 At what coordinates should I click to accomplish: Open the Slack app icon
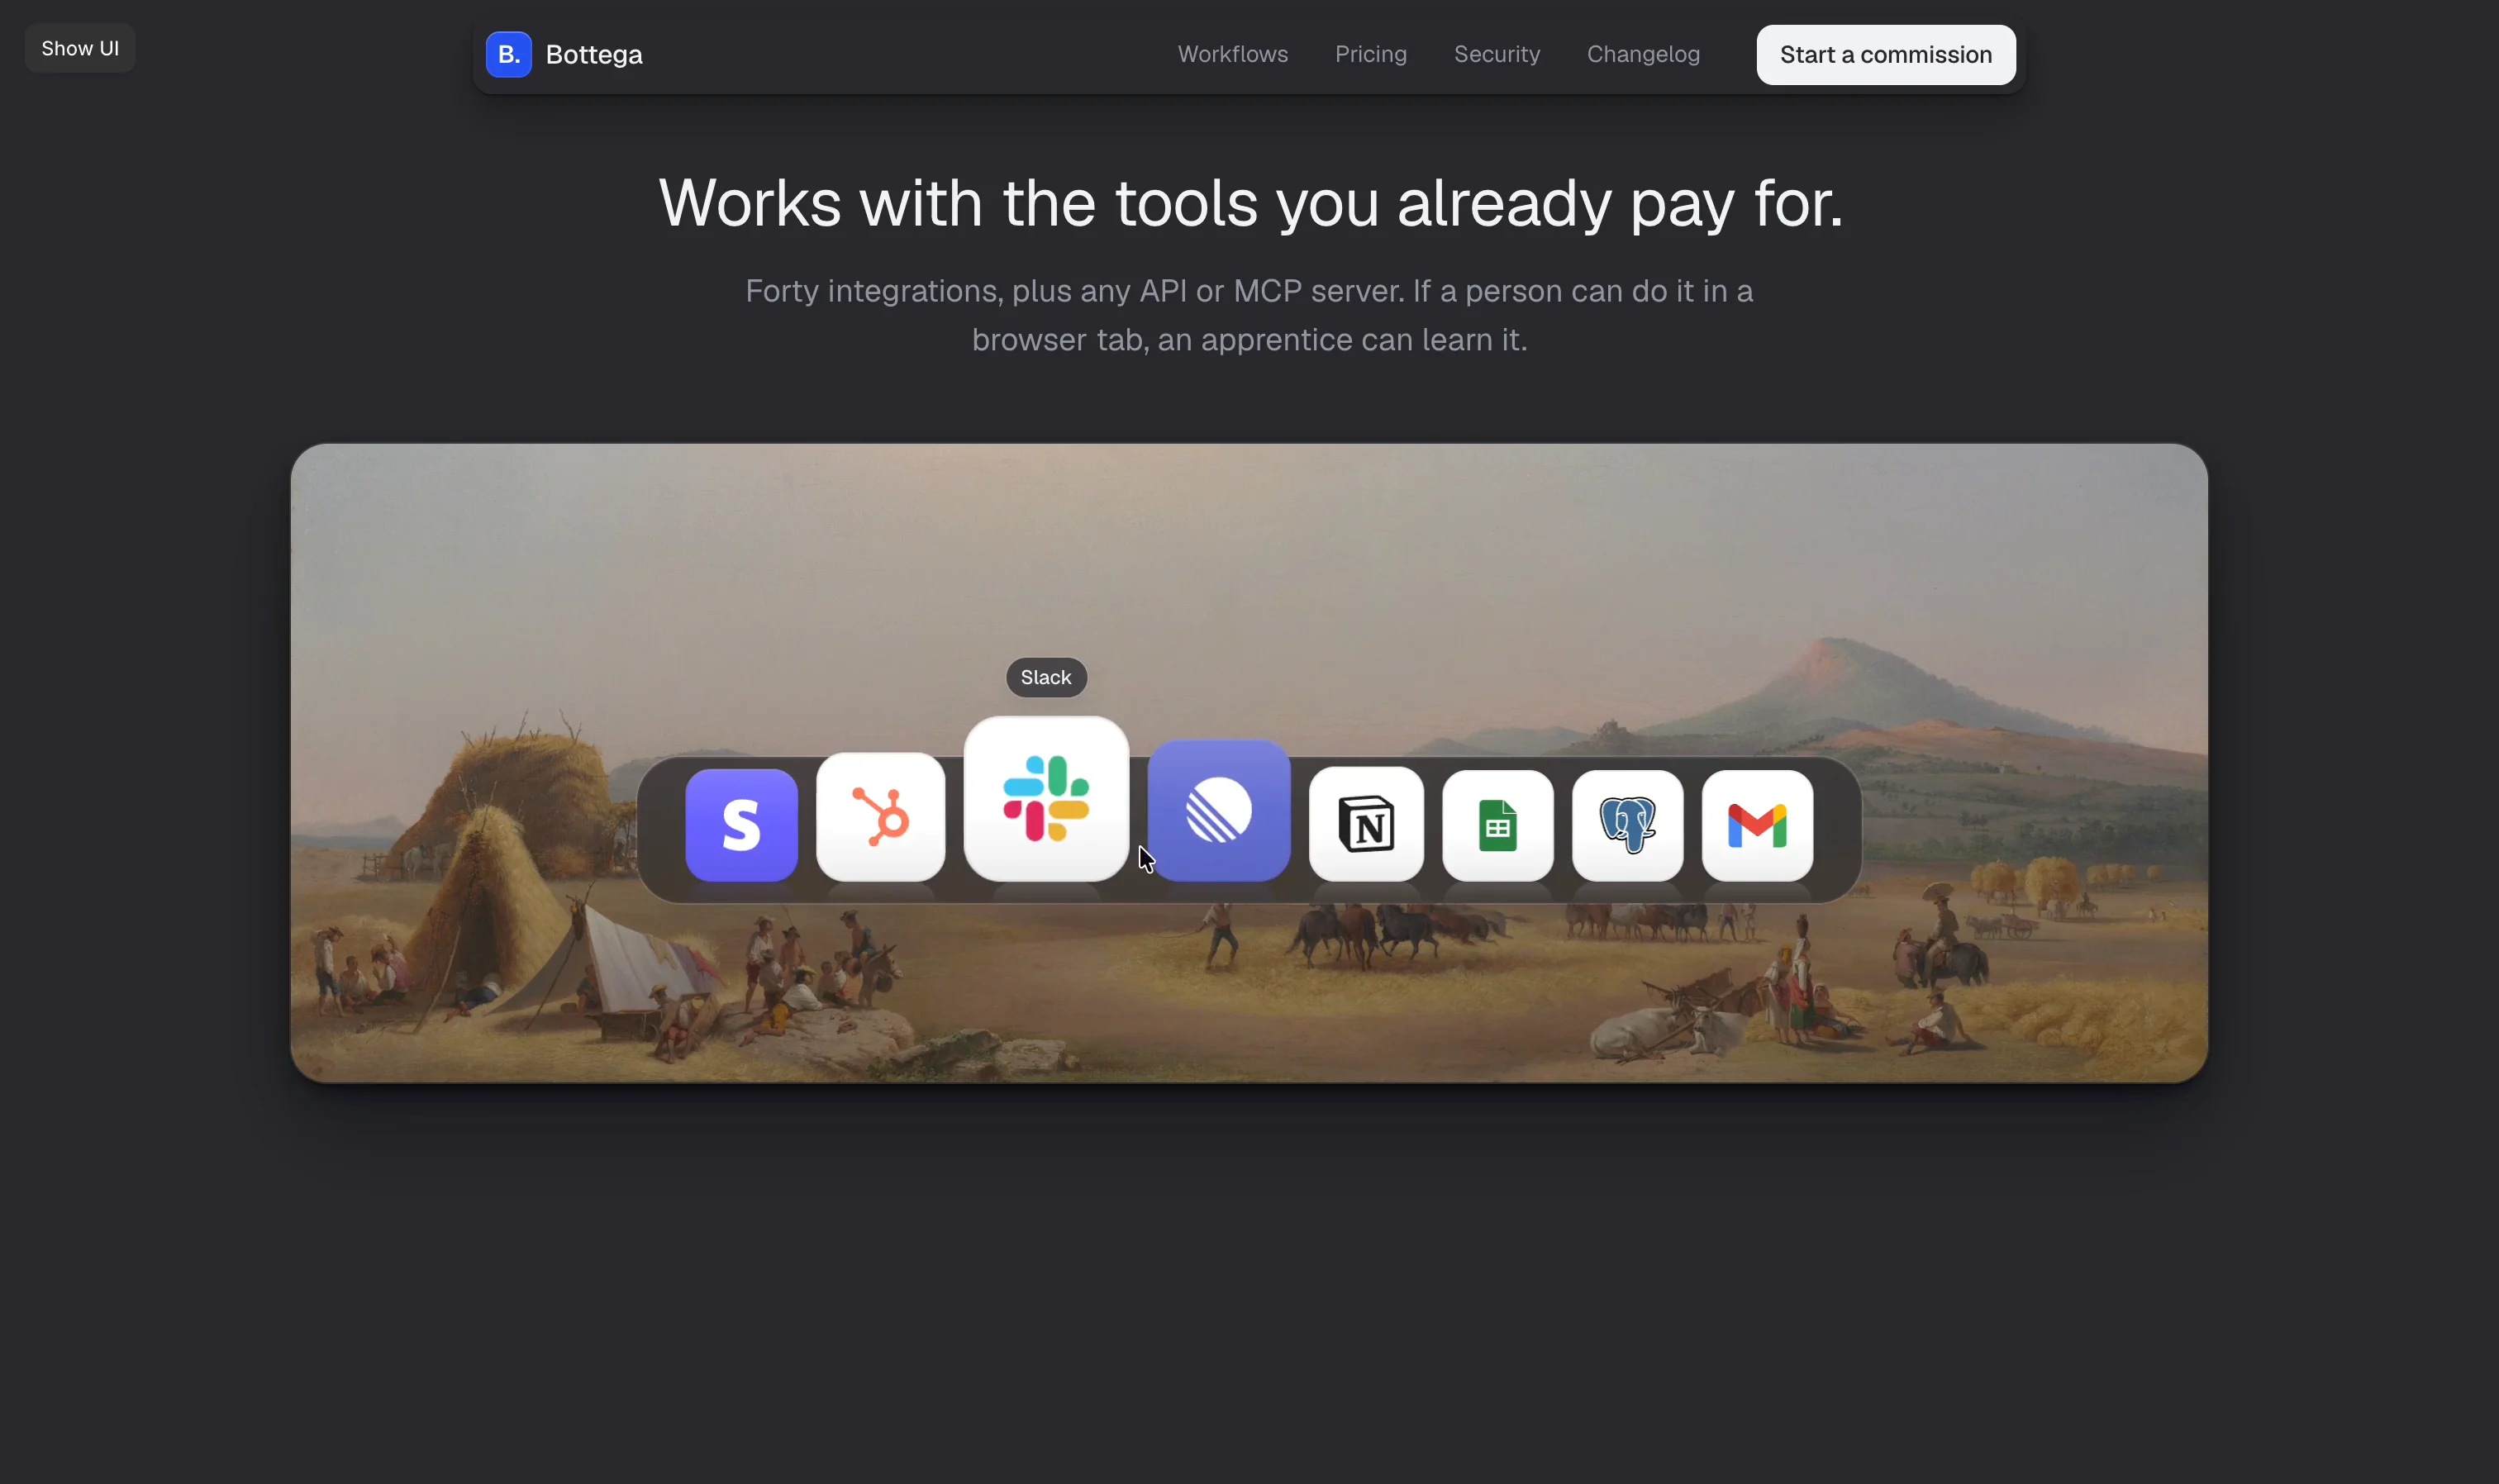pos(1046,799)
